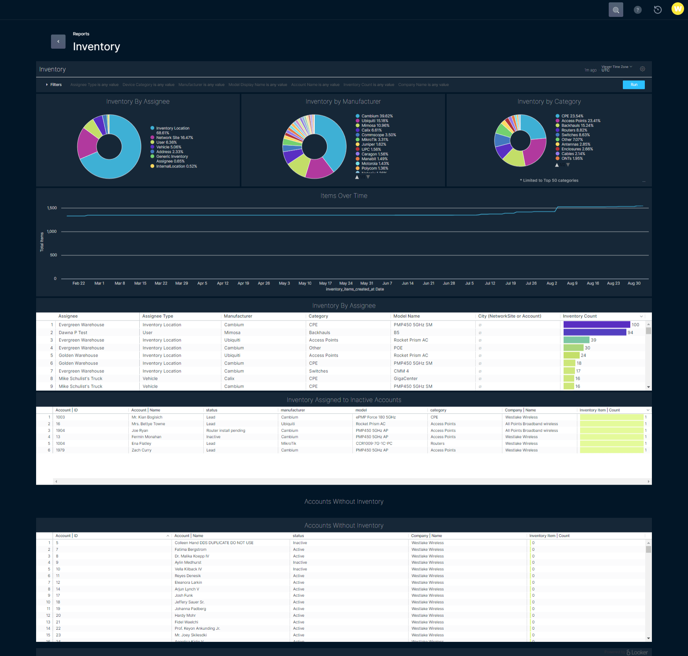Image resolution: width=688 pixels, height=656 pixels.
Task: Click the Run button
Action: click(633, 85)
